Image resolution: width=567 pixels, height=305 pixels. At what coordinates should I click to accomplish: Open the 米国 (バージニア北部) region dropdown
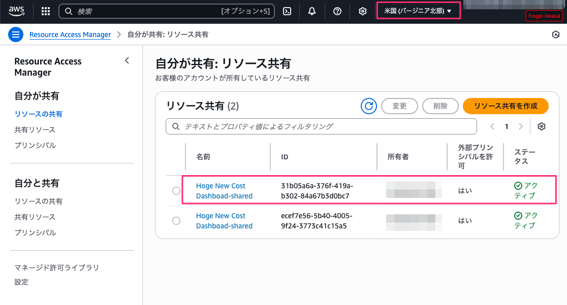click(x=418, y=11)
